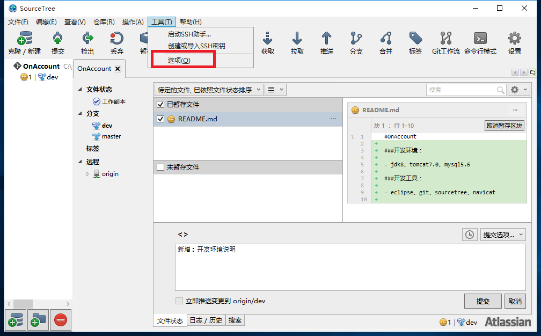Switch to the 搜索 bottom tab
This screenshot has width=541, height=336.
[x=235, y=320]
